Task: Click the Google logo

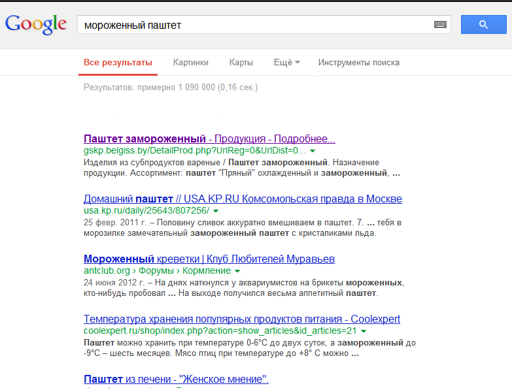Action: point(36,25)
